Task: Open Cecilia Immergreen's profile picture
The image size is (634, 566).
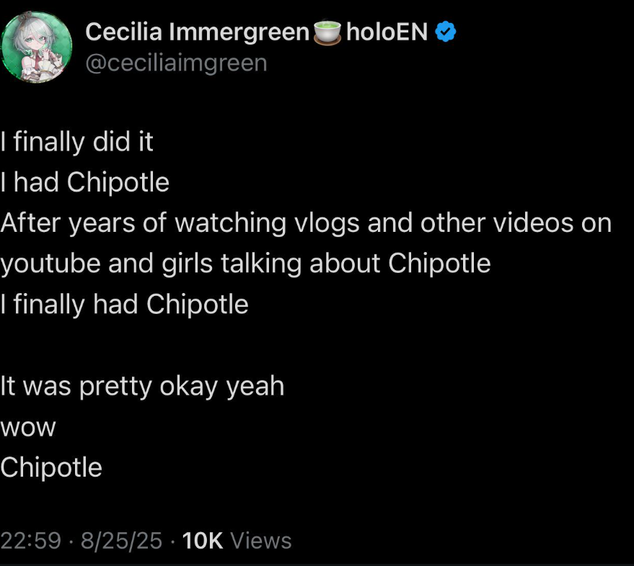Action: click(x=36, y=47)
